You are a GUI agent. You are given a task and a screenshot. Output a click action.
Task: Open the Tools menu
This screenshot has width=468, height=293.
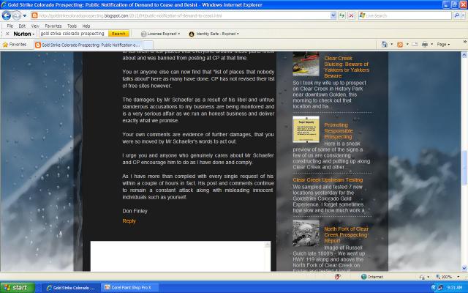[72, 26]
